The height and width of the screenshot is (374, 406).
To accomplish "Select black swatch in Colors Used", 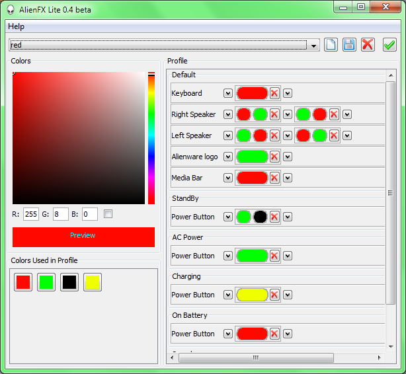I will [x=69, y=282].
